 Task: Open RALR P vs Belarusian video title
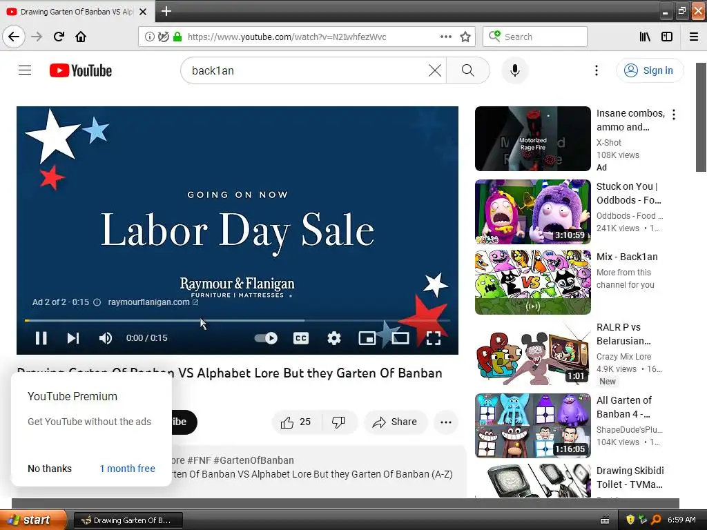623,334
